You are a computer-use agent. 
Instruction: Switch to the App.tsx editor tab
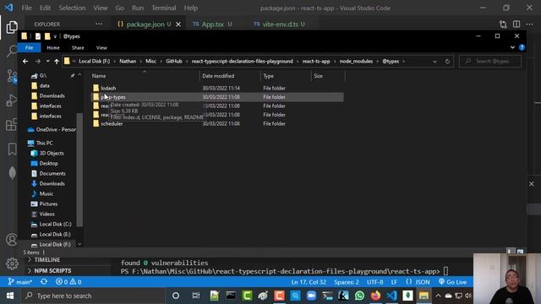[212, 24]
